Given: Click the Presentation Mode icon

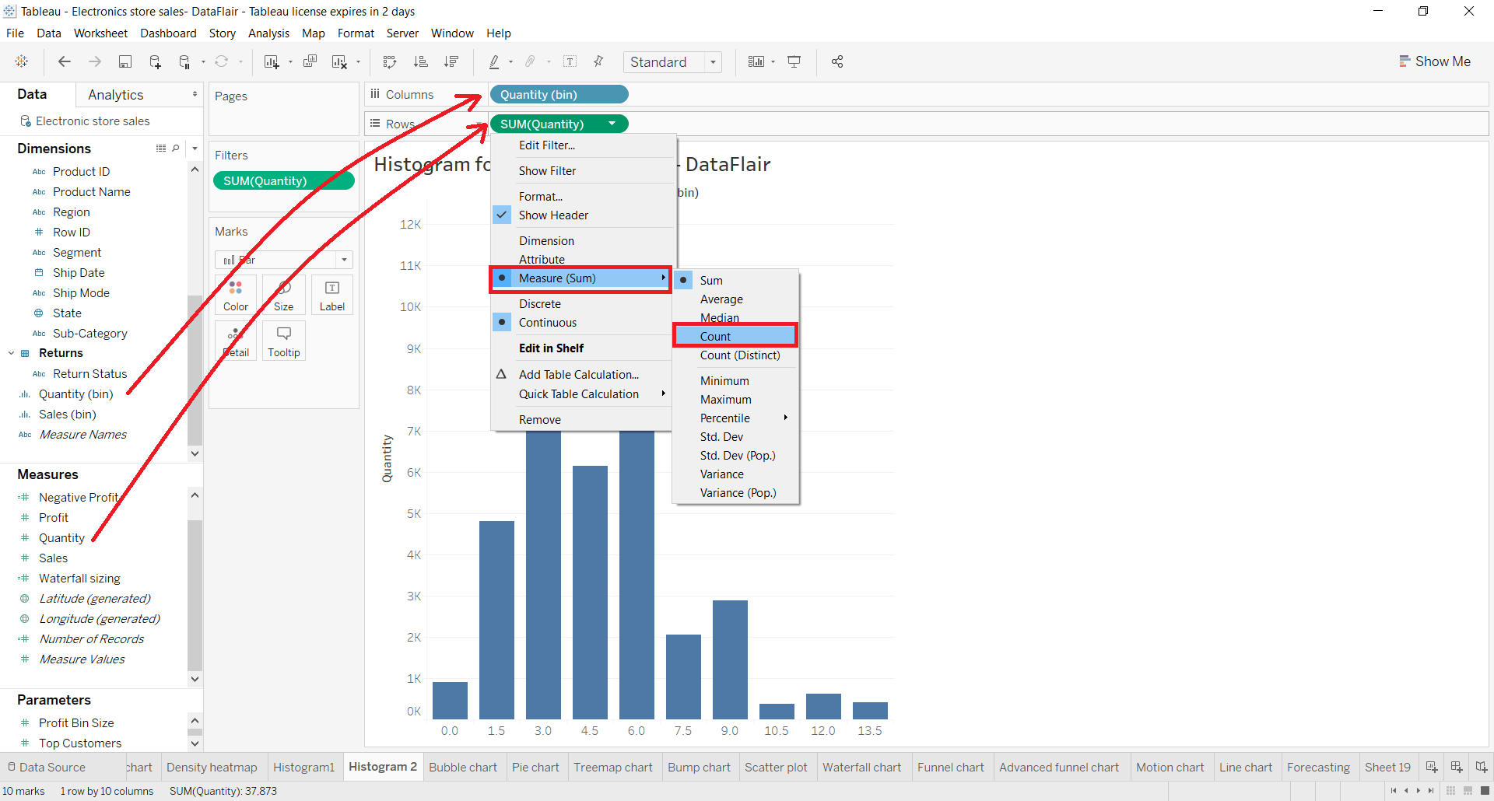Looking at the screenshot, I should click(x=794, y=62).
